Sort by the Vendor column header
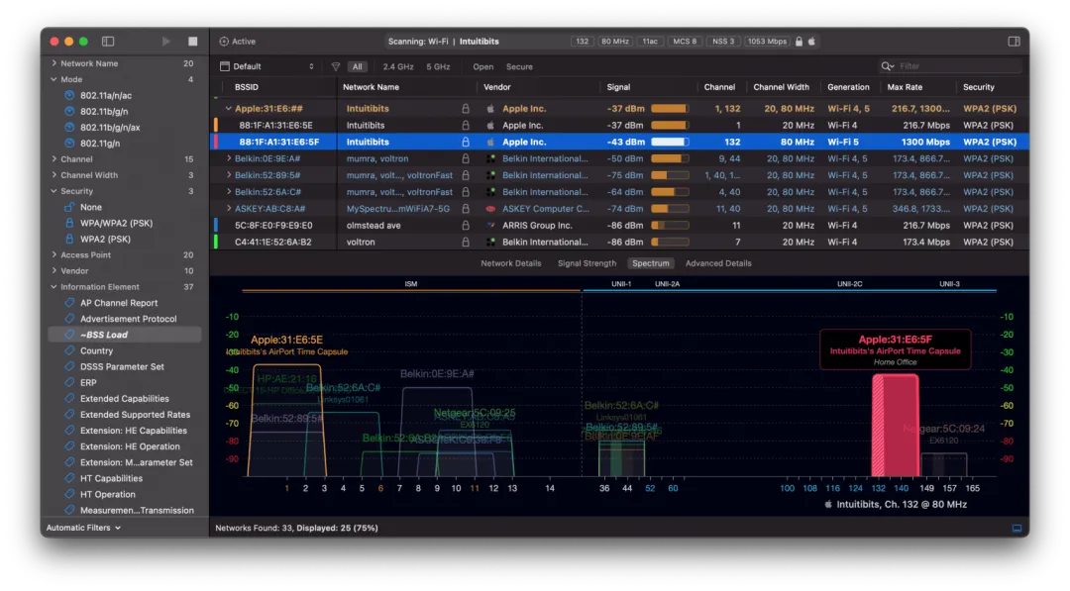This screenshot has width=1070, height=591. tap(496, 87)
